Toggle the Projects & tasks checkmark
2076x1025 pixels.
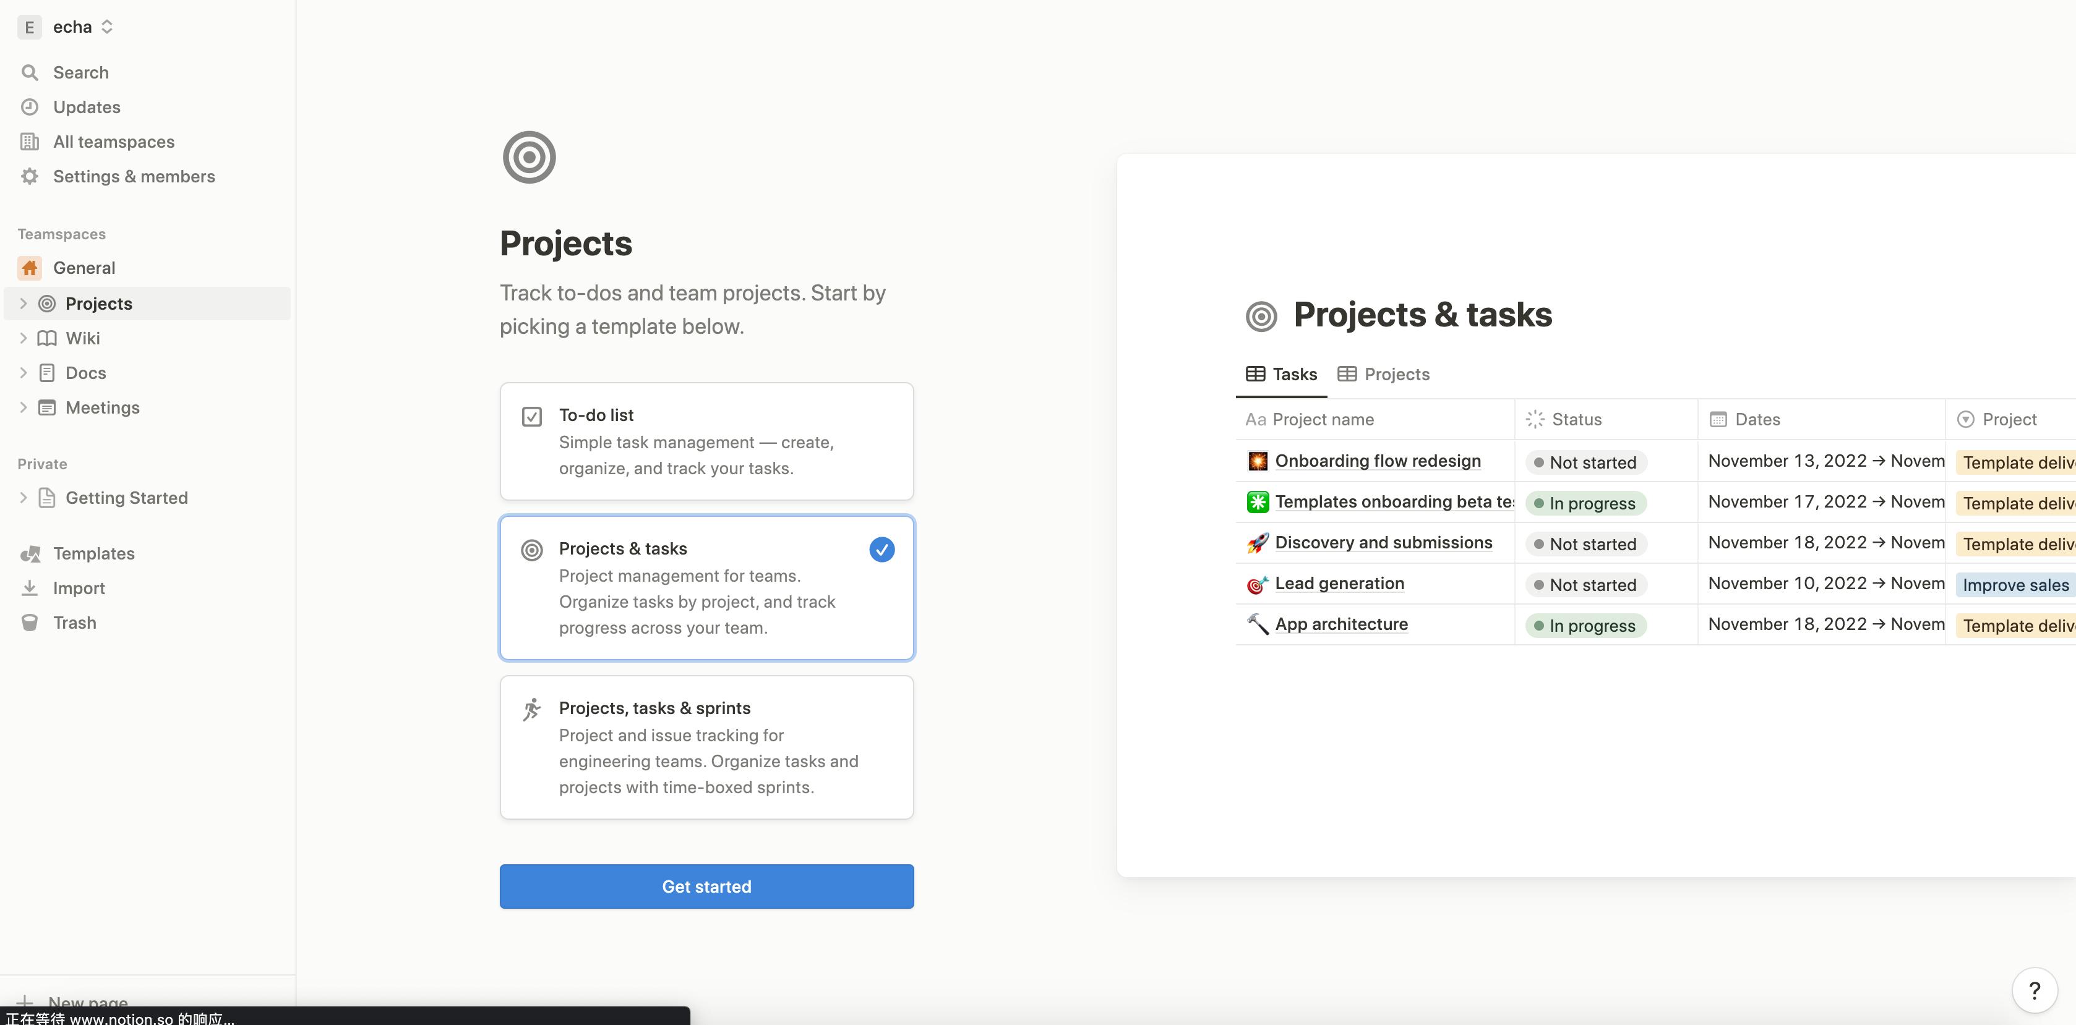click(x=881, y=550)
